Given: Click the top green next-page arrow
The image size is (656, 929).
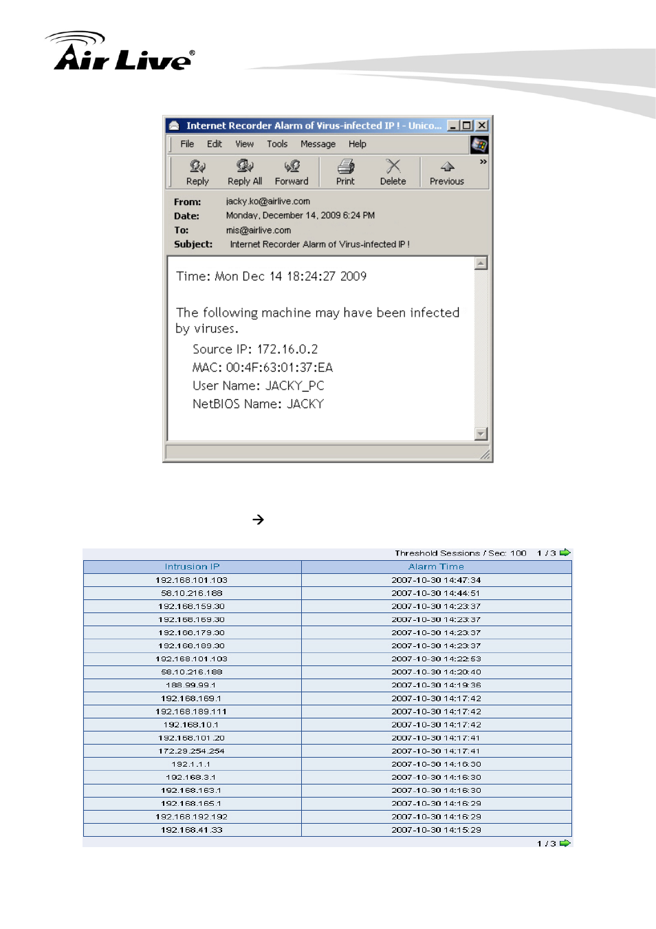Looking at the screenshot, I should pyautogui.click(x=565, y=553).
